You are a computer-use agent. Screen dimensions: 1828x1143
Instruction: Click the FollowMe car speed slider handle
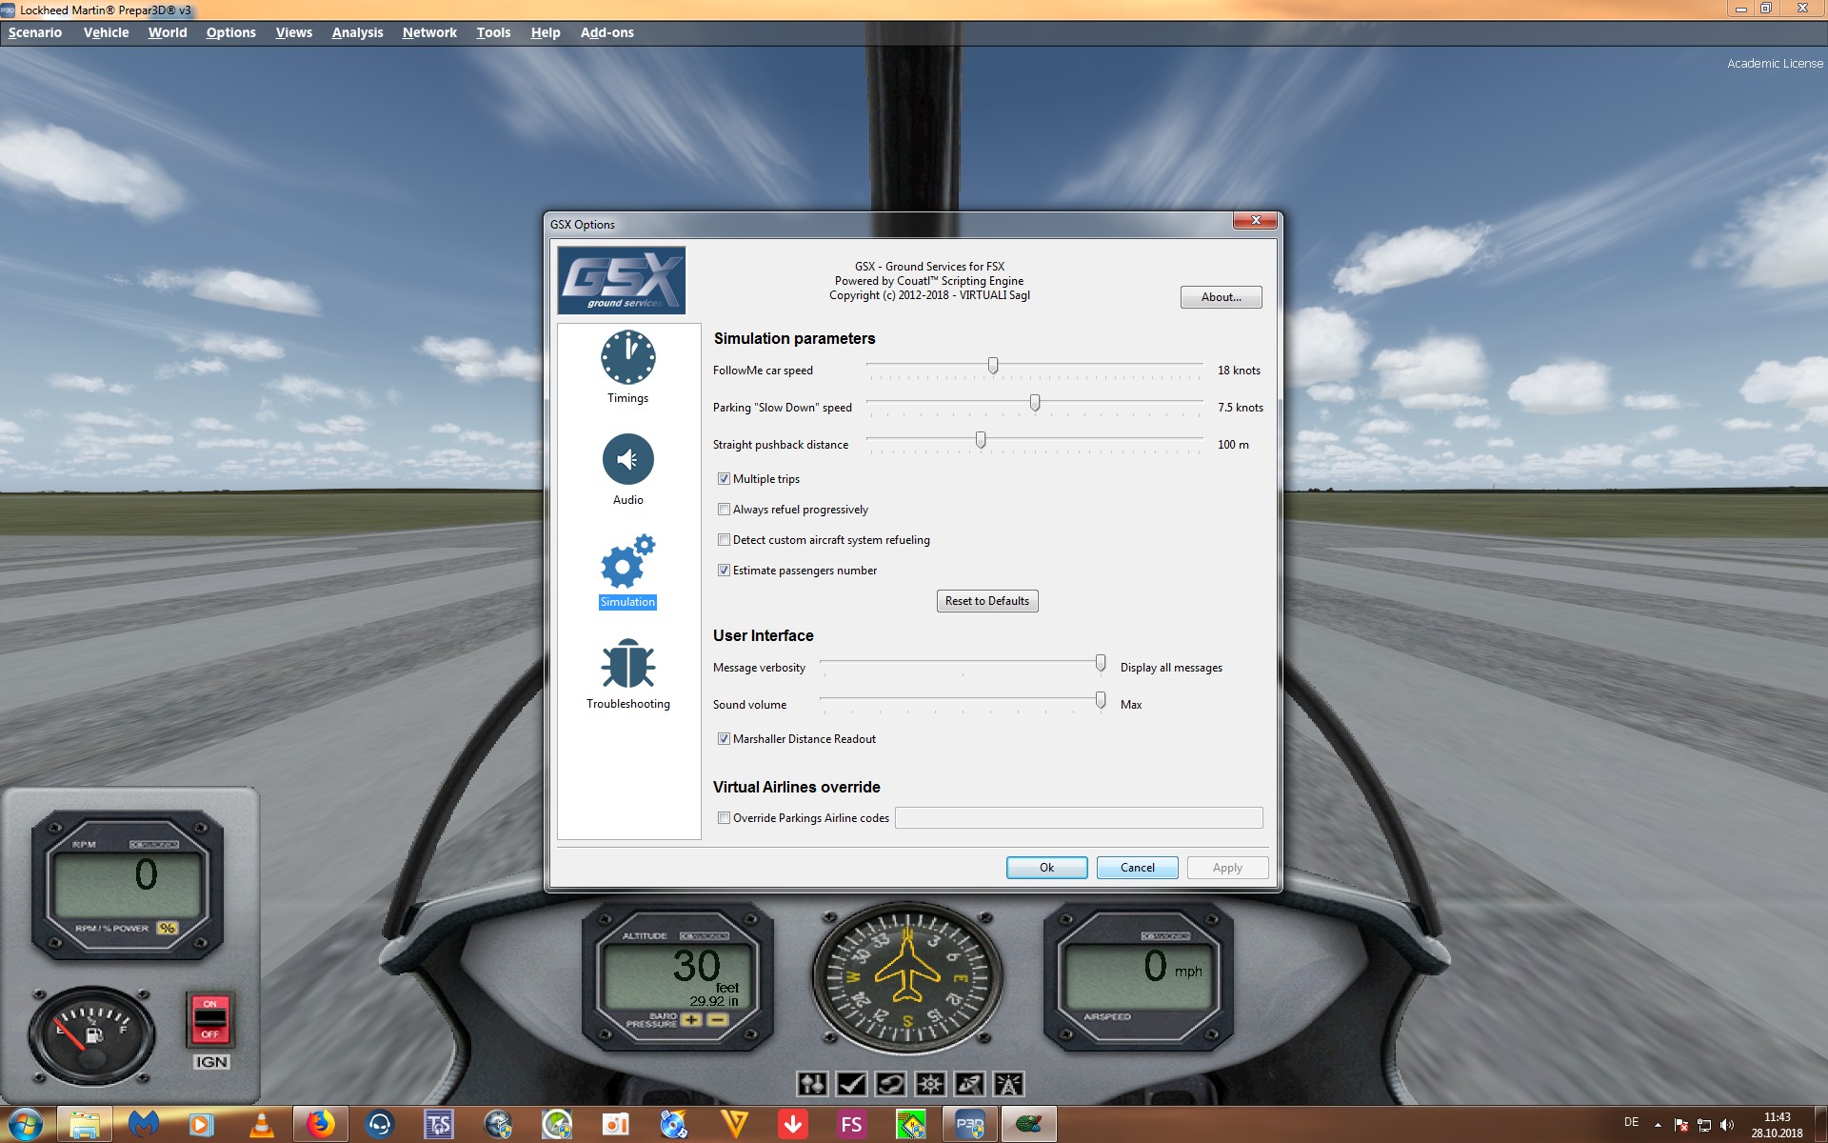pyautogui.click(x=993, y=366)
